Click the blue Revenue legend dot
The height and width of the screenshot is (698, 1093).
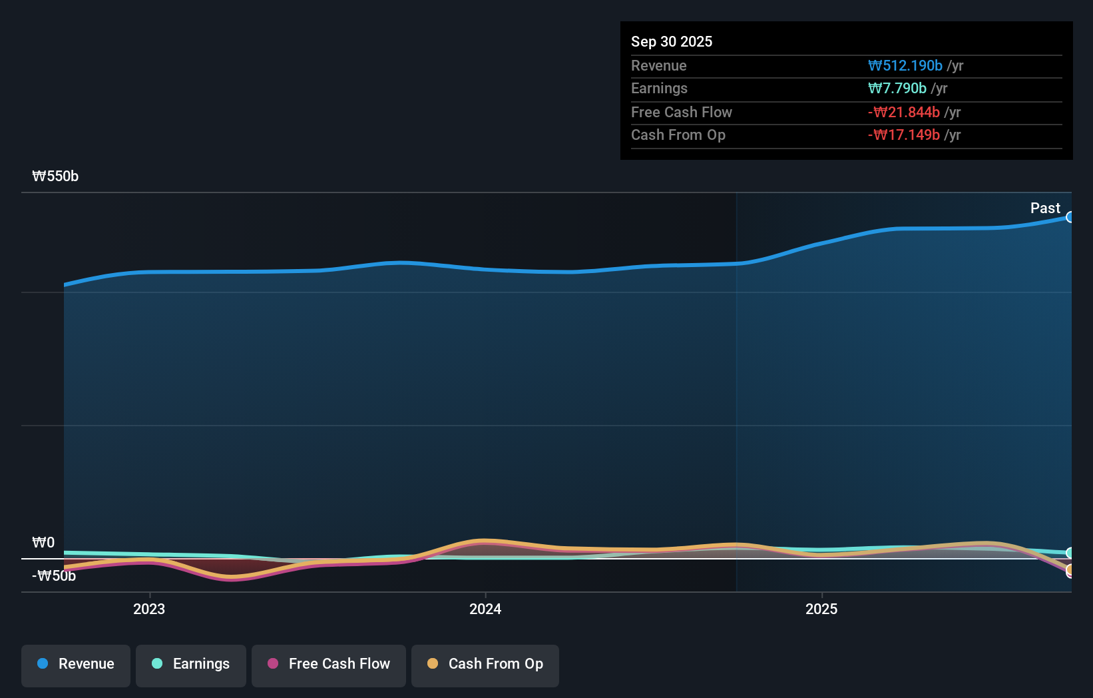pos(43,663)
